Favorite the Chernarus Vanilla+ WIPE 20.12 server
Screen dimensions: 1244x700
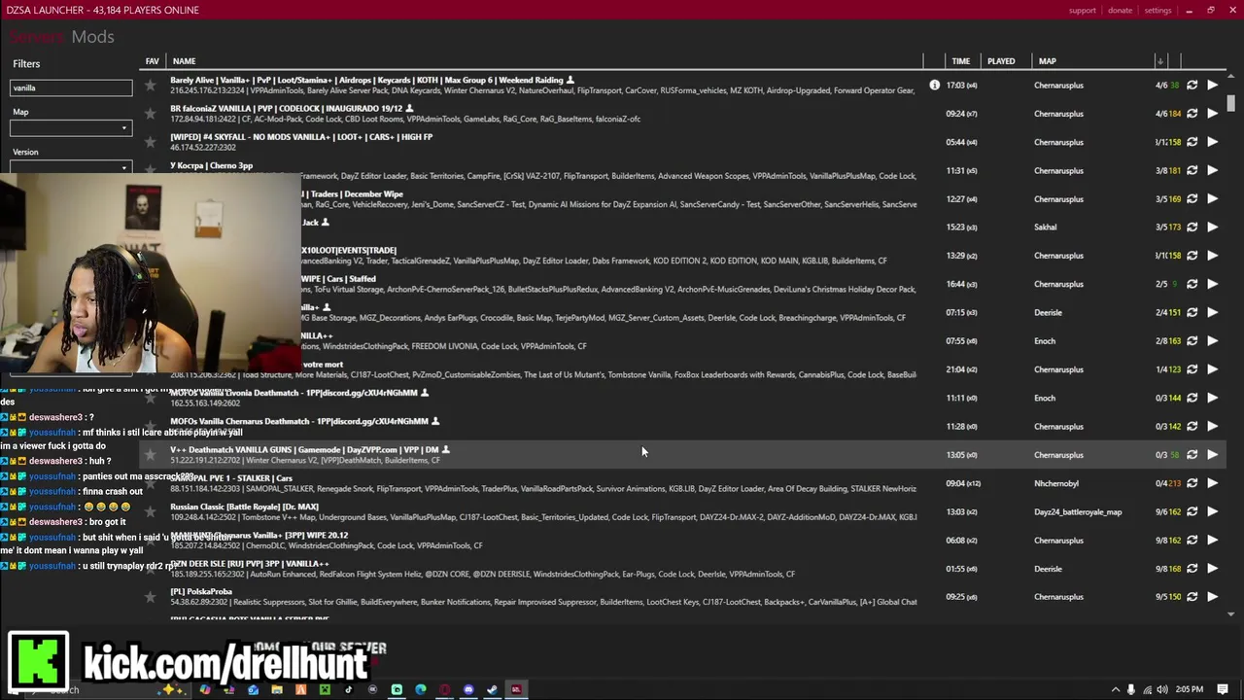(x=151, y=541)
